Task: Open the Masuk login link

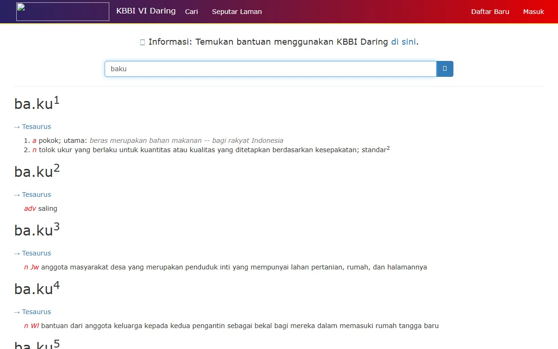Action: coord(533,12)
